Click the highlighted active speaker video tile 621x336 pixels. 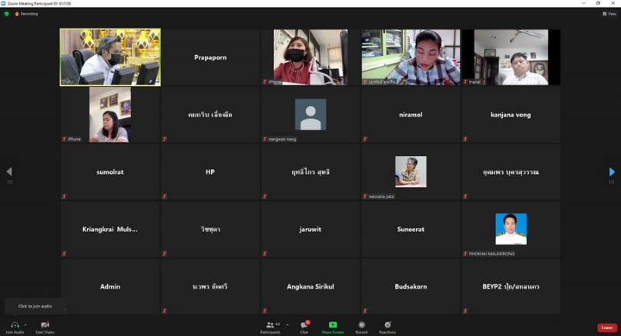[x=110, y=57]
